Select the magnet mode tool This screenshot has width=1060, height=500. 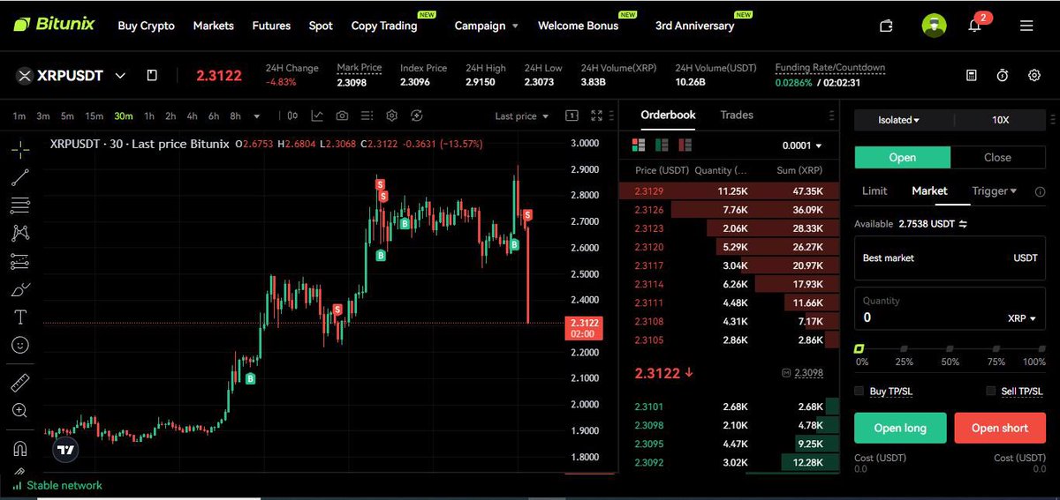(19, 448)
